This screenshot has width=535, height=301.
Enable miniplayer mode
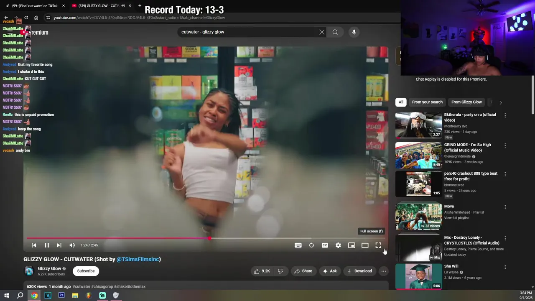(352, 245)
